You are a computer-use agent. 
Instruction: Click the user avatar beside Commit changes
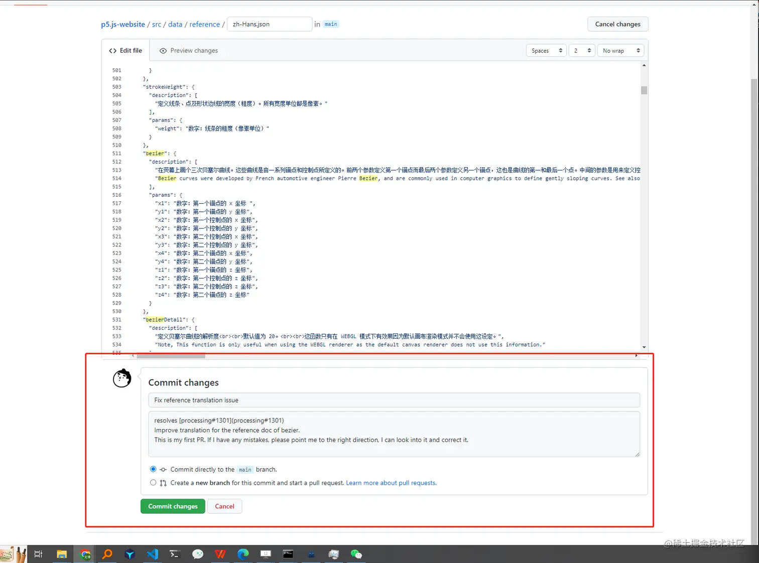point(122,378)
